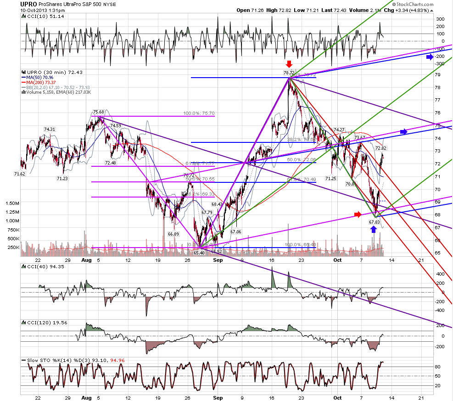This screenshot has height=401, width=453.
Task: Click the 10-Oct-2013 1:31pm timestamp
Action: click(43, 11)
